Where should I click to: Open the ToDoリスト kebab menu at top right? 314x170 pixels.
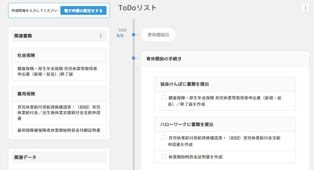[305, 8]
